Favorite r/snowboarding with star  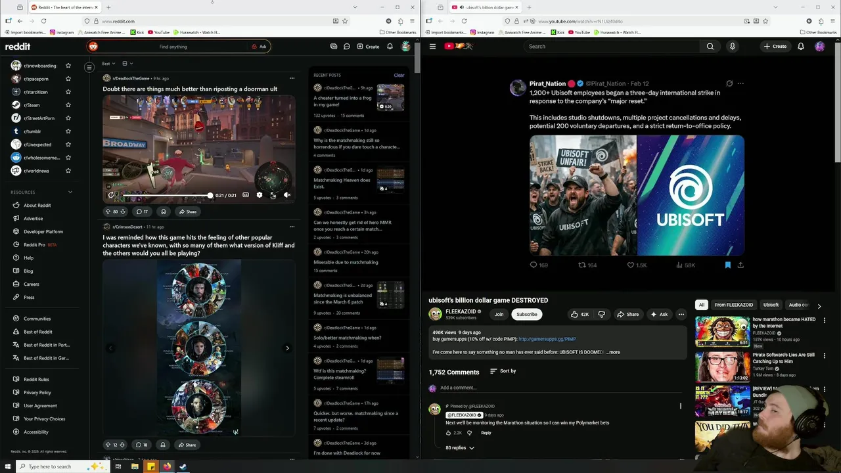pos(68,66)
